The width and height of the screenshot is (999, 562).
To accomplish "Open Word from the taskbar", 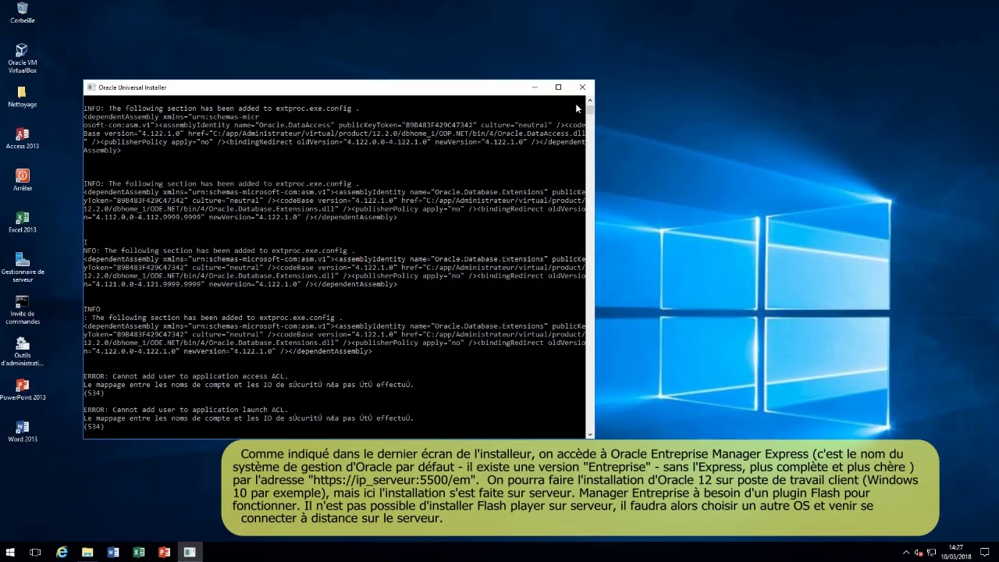I will point(113,552).
